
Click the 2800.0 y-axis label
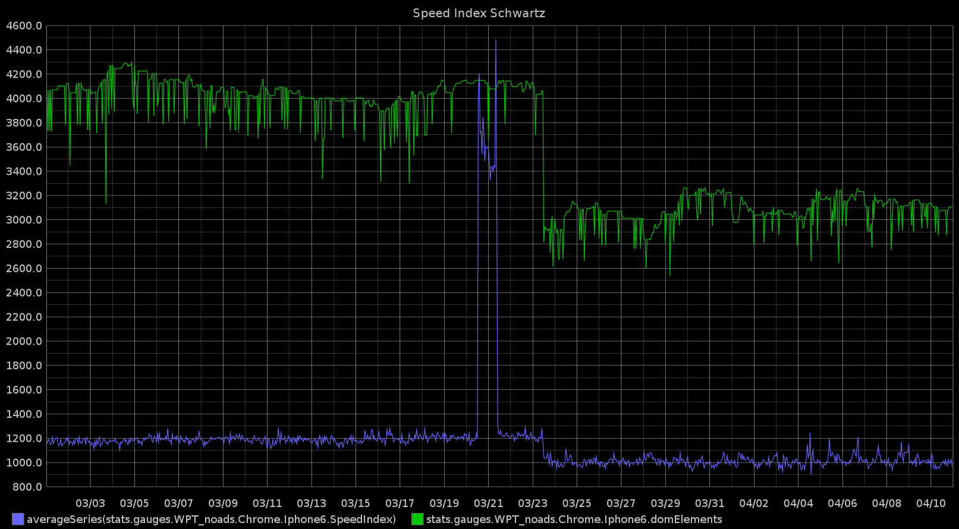tap(24, 244)
